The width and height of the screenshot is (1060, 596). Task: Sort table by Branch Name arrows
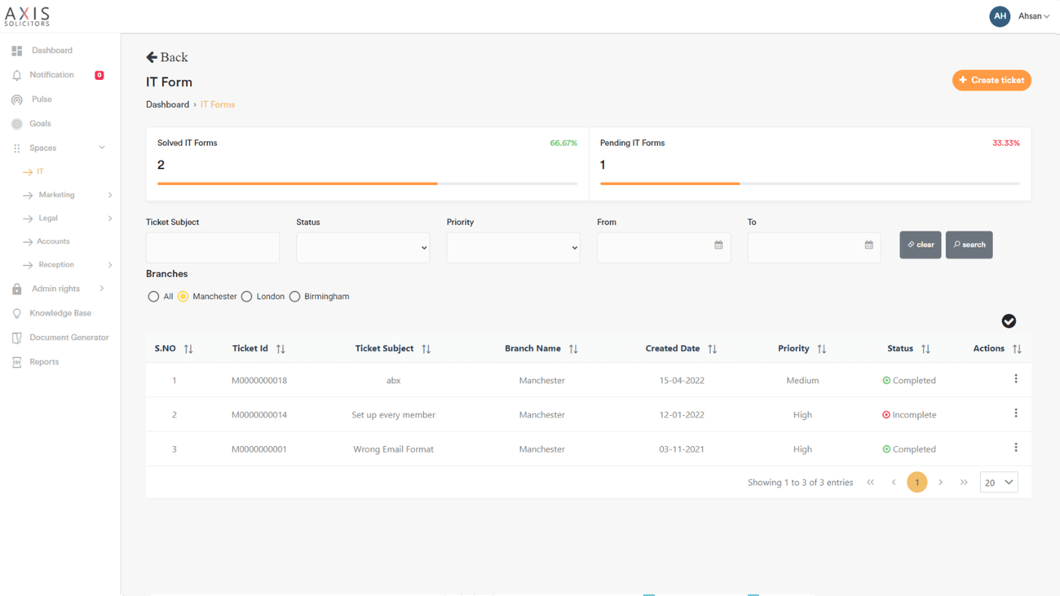(x=573, y=349)
